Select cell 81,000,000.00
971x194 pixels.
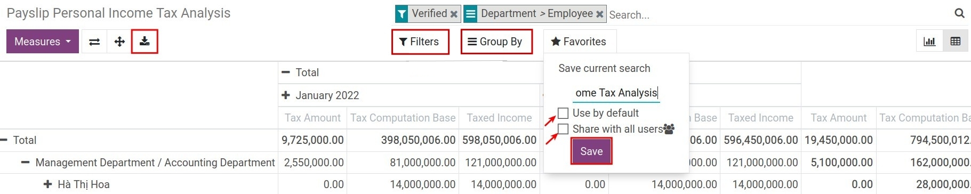pos(403,163)
